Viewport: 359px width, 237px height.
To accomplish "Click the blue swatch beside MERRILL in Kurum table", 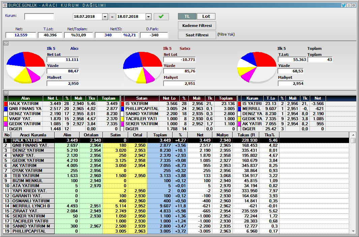I will [x=239, y=109].
